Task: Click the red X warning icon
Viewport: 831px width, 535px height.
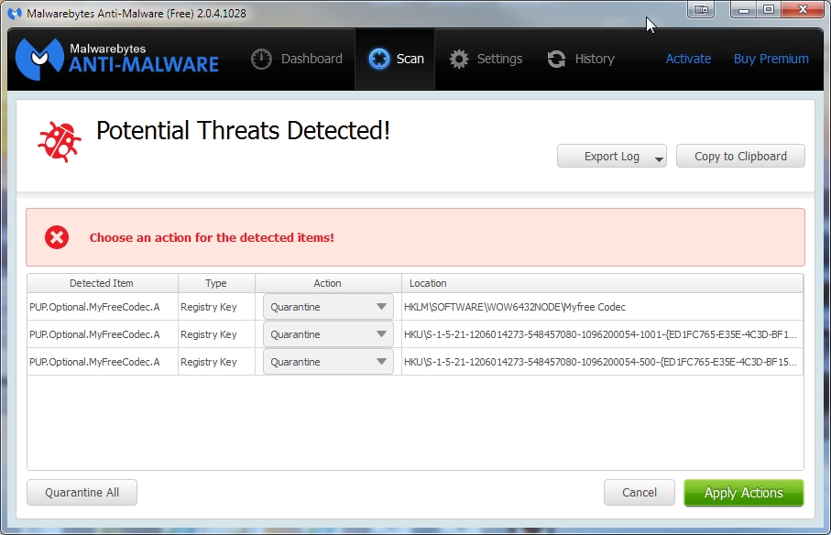Action: [x=57, y=237]
